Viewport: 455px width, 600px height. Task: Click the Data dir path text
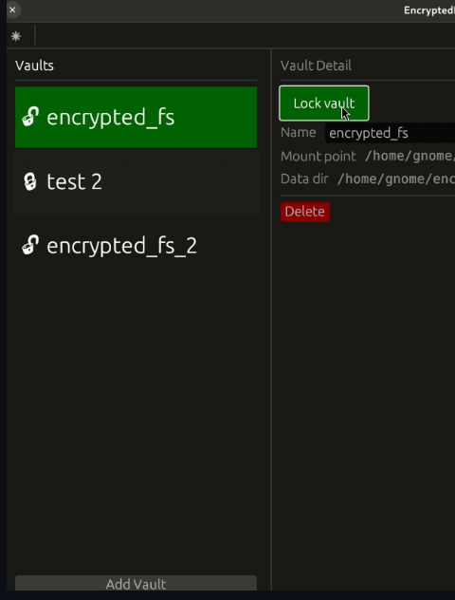point(396,179)
